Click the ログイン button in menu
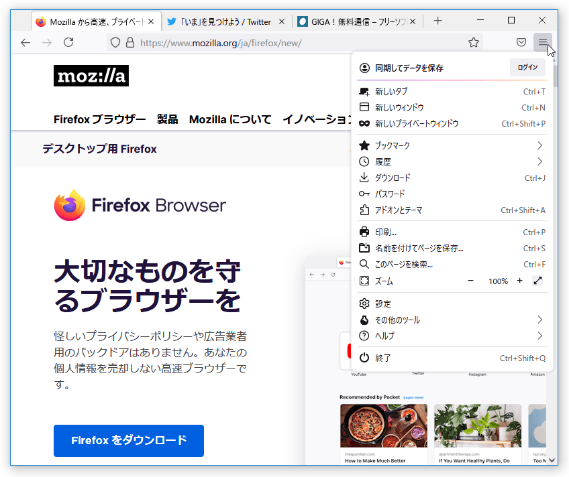 coord(527,68)
